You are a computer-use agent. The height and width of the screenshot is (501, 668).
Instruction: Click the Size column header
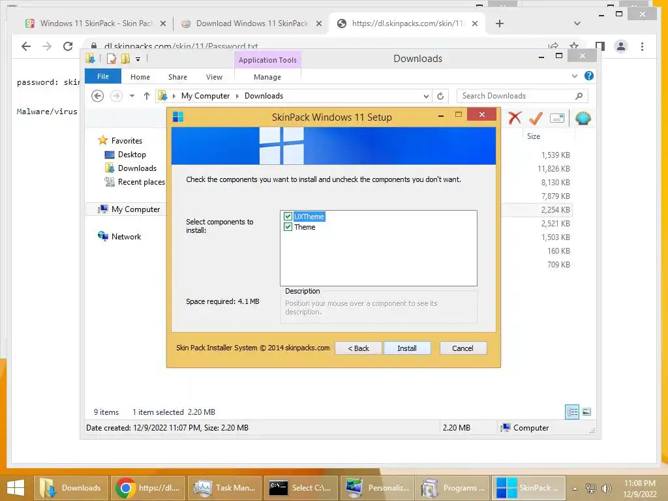534,136
